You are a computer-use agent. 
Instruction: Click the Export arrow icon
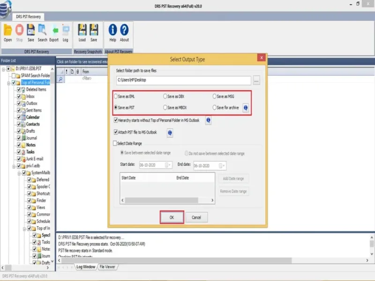tap(55, 30)
